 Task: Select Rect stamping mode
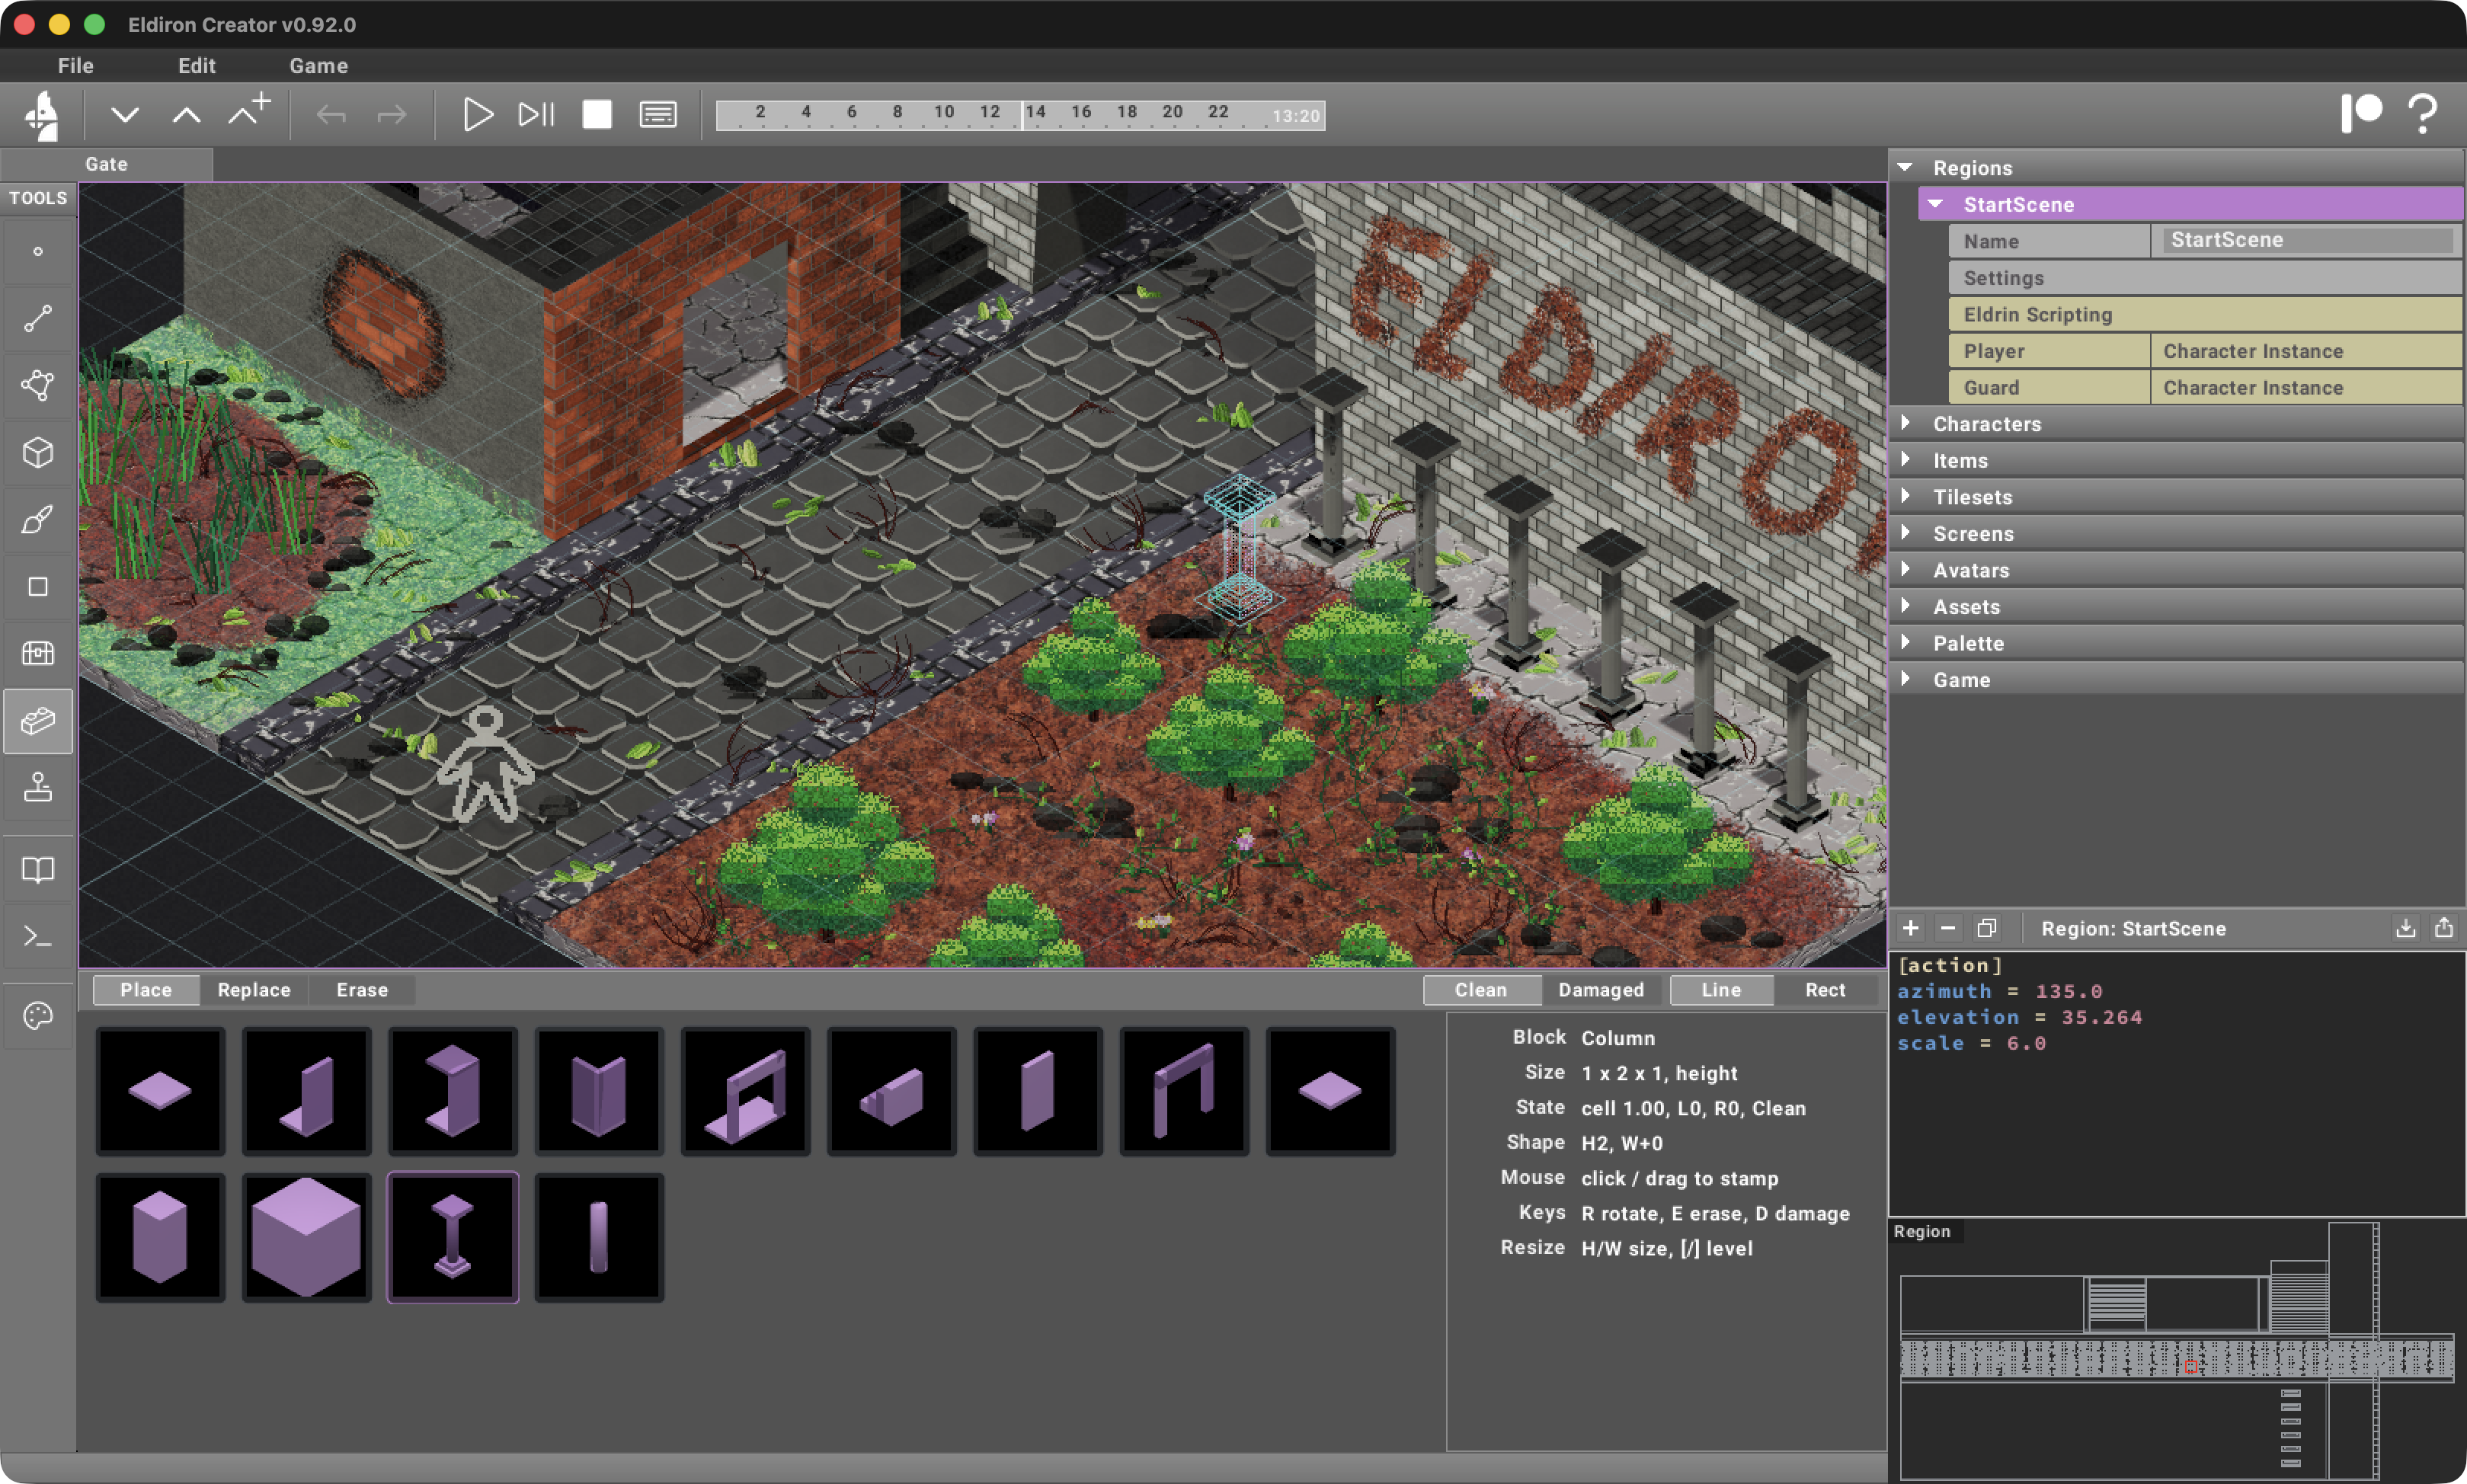pos(1826,990)
